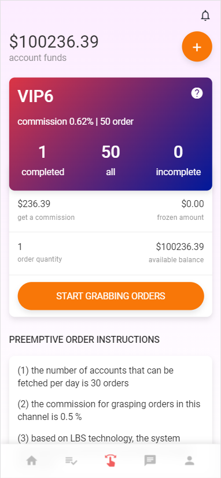The image size is (221, 478).
Task: Select the red grab-order hand icon
Action: [110, 460]
